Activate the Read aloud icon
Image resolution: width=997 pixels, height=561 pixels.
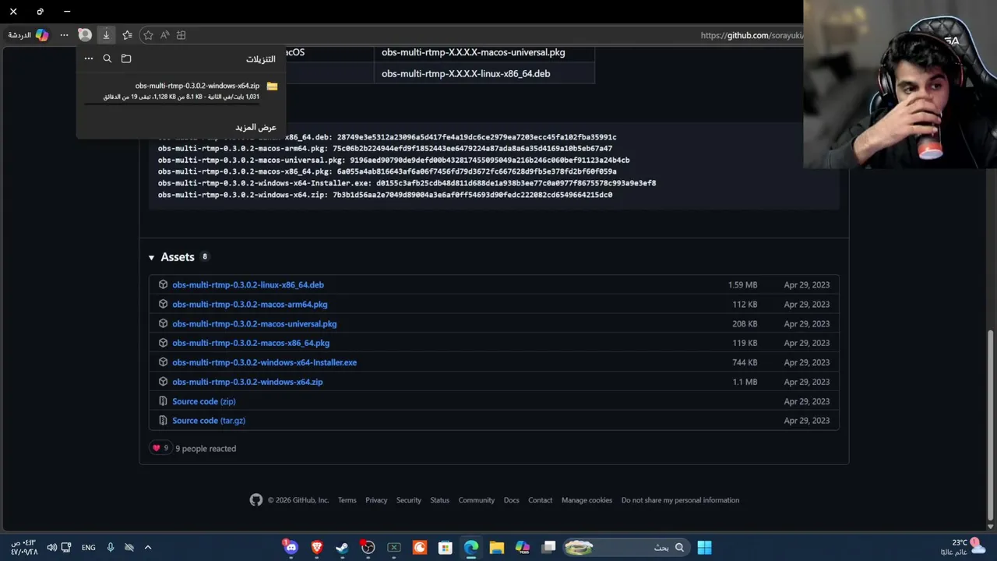[164, 35]
